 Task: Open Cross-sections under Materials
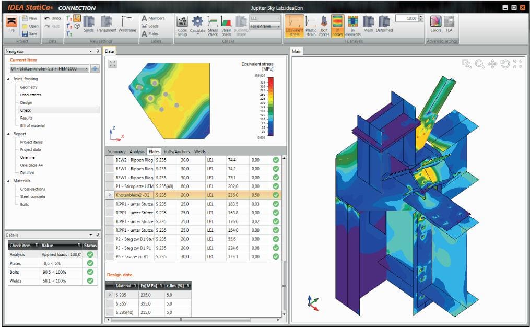coord(32,189)
